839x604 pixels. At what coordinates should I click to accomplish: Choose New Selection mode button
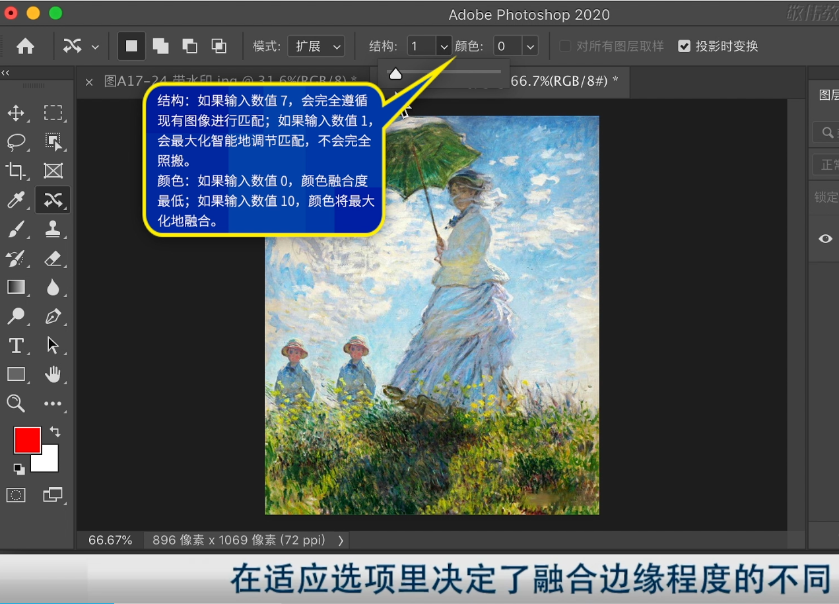pos(132,46)
